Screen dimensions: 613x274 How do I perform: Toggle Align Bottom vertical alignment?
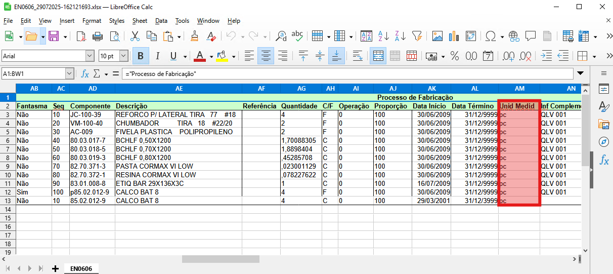coord(336,56)
